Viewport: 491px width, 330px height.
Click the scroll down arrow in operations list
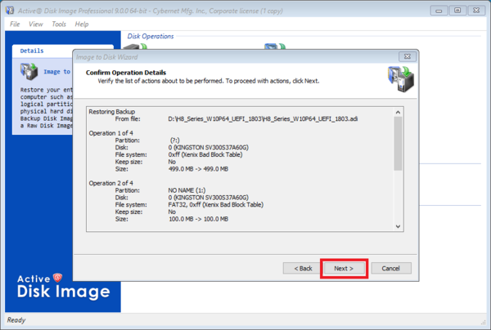[398, 226]
